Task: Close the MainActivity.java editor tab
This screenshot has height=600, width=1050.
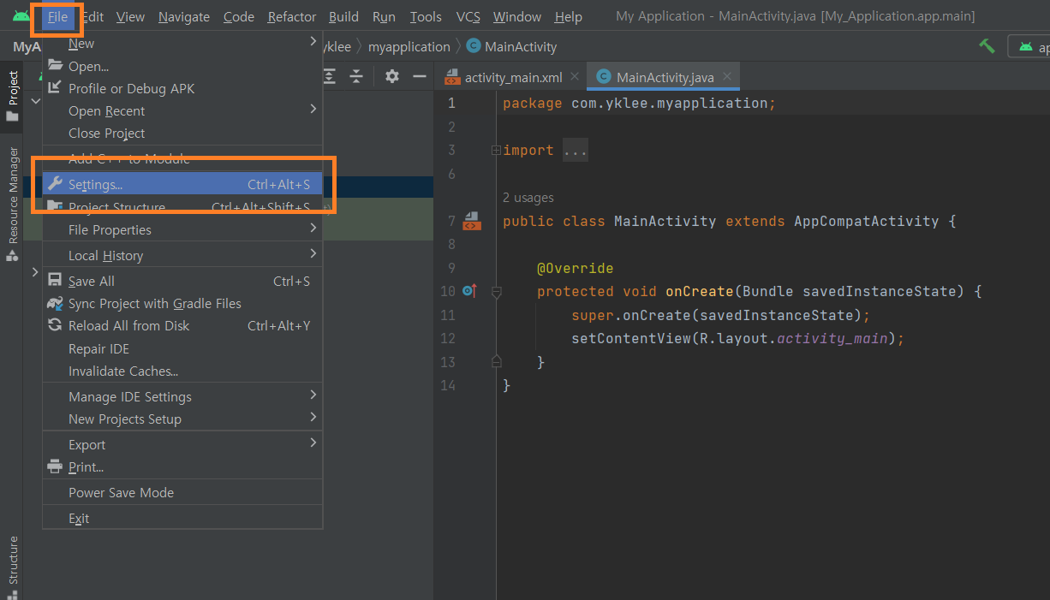Action: tap(727, 76)
